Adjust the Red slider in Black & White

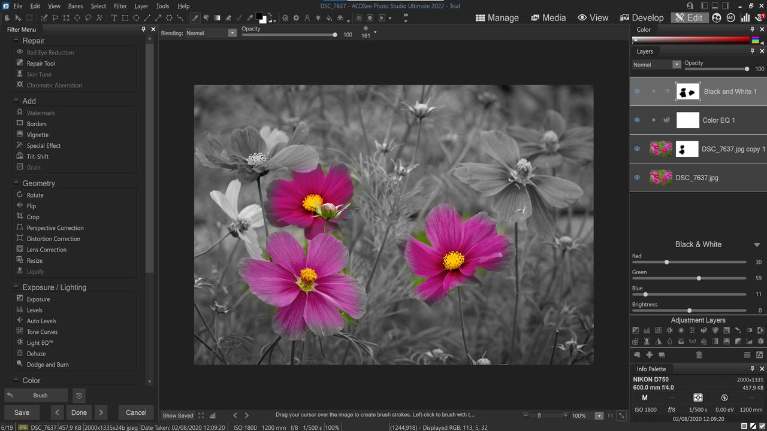pos(689,262)
